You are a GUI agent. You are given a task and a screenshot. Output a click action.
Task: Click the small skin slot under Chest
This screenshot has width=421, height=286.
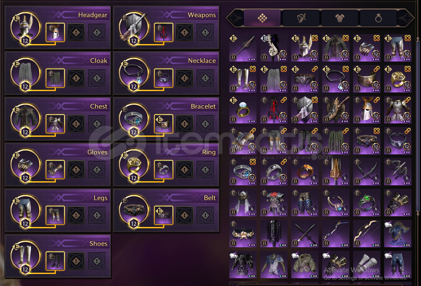55,124
